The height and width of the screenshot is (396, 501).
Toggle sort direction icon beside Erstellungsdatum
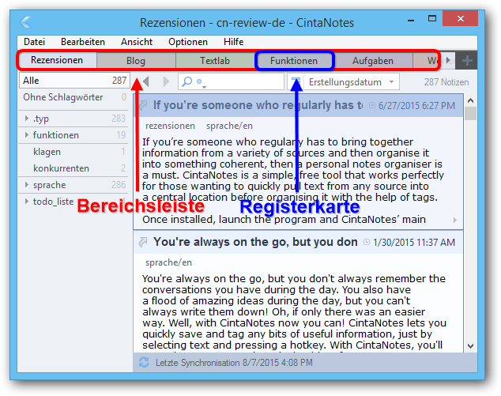[296, 82]
